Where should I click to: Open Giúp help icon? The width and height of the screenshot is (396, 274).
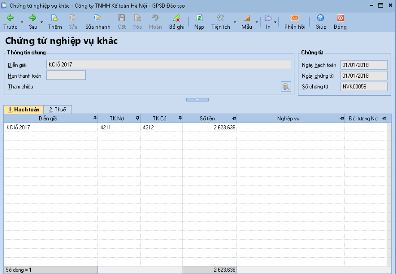coord(321,18)
